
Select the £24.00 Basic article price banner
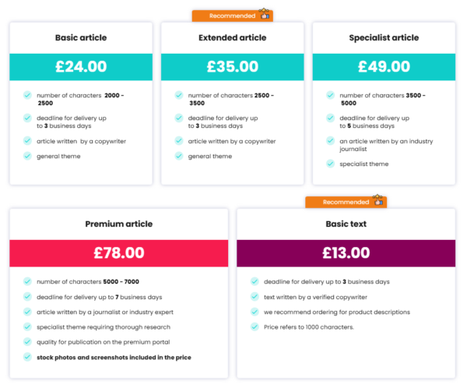(x=81, y=67)
